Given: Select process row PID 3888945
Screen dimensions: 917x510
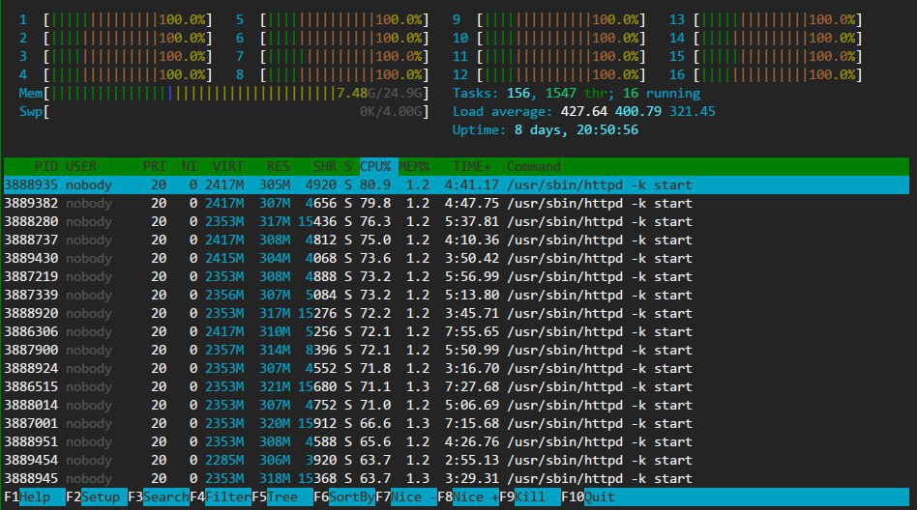Looking at the screenshot, I should (x=457, y=478).
